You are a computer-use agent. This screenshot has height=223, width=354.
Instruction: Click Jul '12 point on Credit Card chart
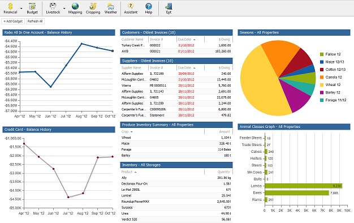click(x=68, y=197)
